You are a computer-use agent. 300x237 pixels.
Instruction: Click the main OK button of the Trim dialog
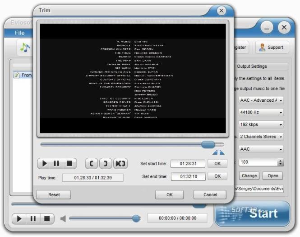click(170, 194)
